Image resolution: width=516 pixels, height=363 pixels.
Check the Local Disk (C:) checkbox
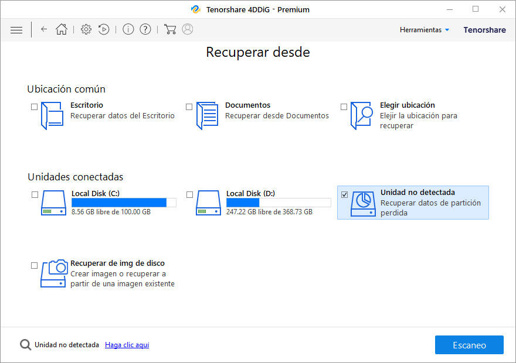35,195
